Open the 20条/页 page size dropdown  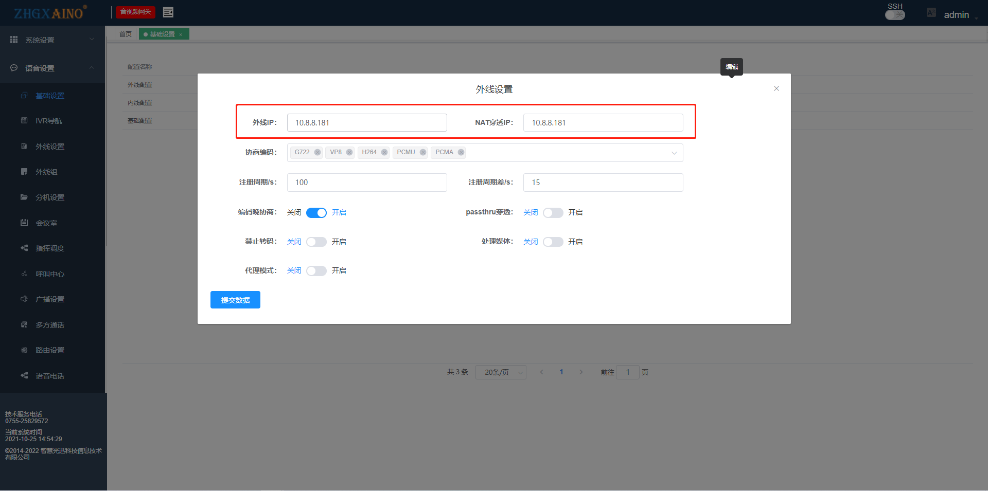(x=500, y=372)
